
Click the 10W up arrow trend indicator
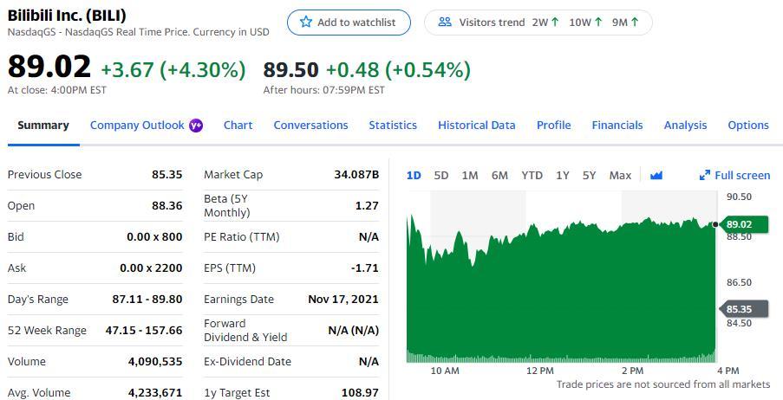pyautogui.click(x=598, y=22)
